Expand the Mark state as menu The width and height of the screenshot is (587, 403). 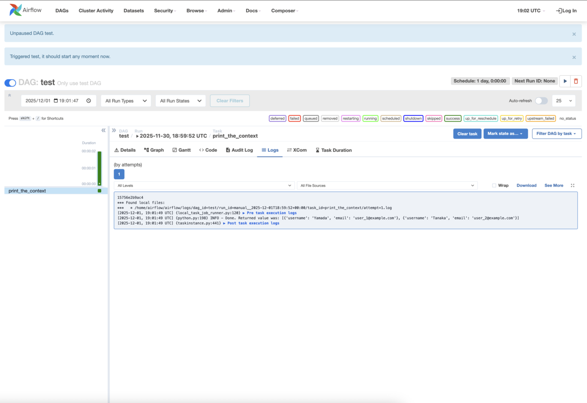click(x=505, y=134)
